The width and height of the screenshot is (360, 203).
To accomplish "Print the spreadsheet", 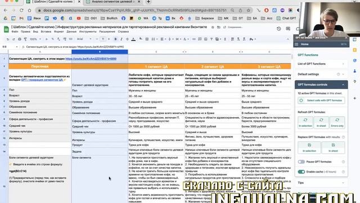I will 20,39.
